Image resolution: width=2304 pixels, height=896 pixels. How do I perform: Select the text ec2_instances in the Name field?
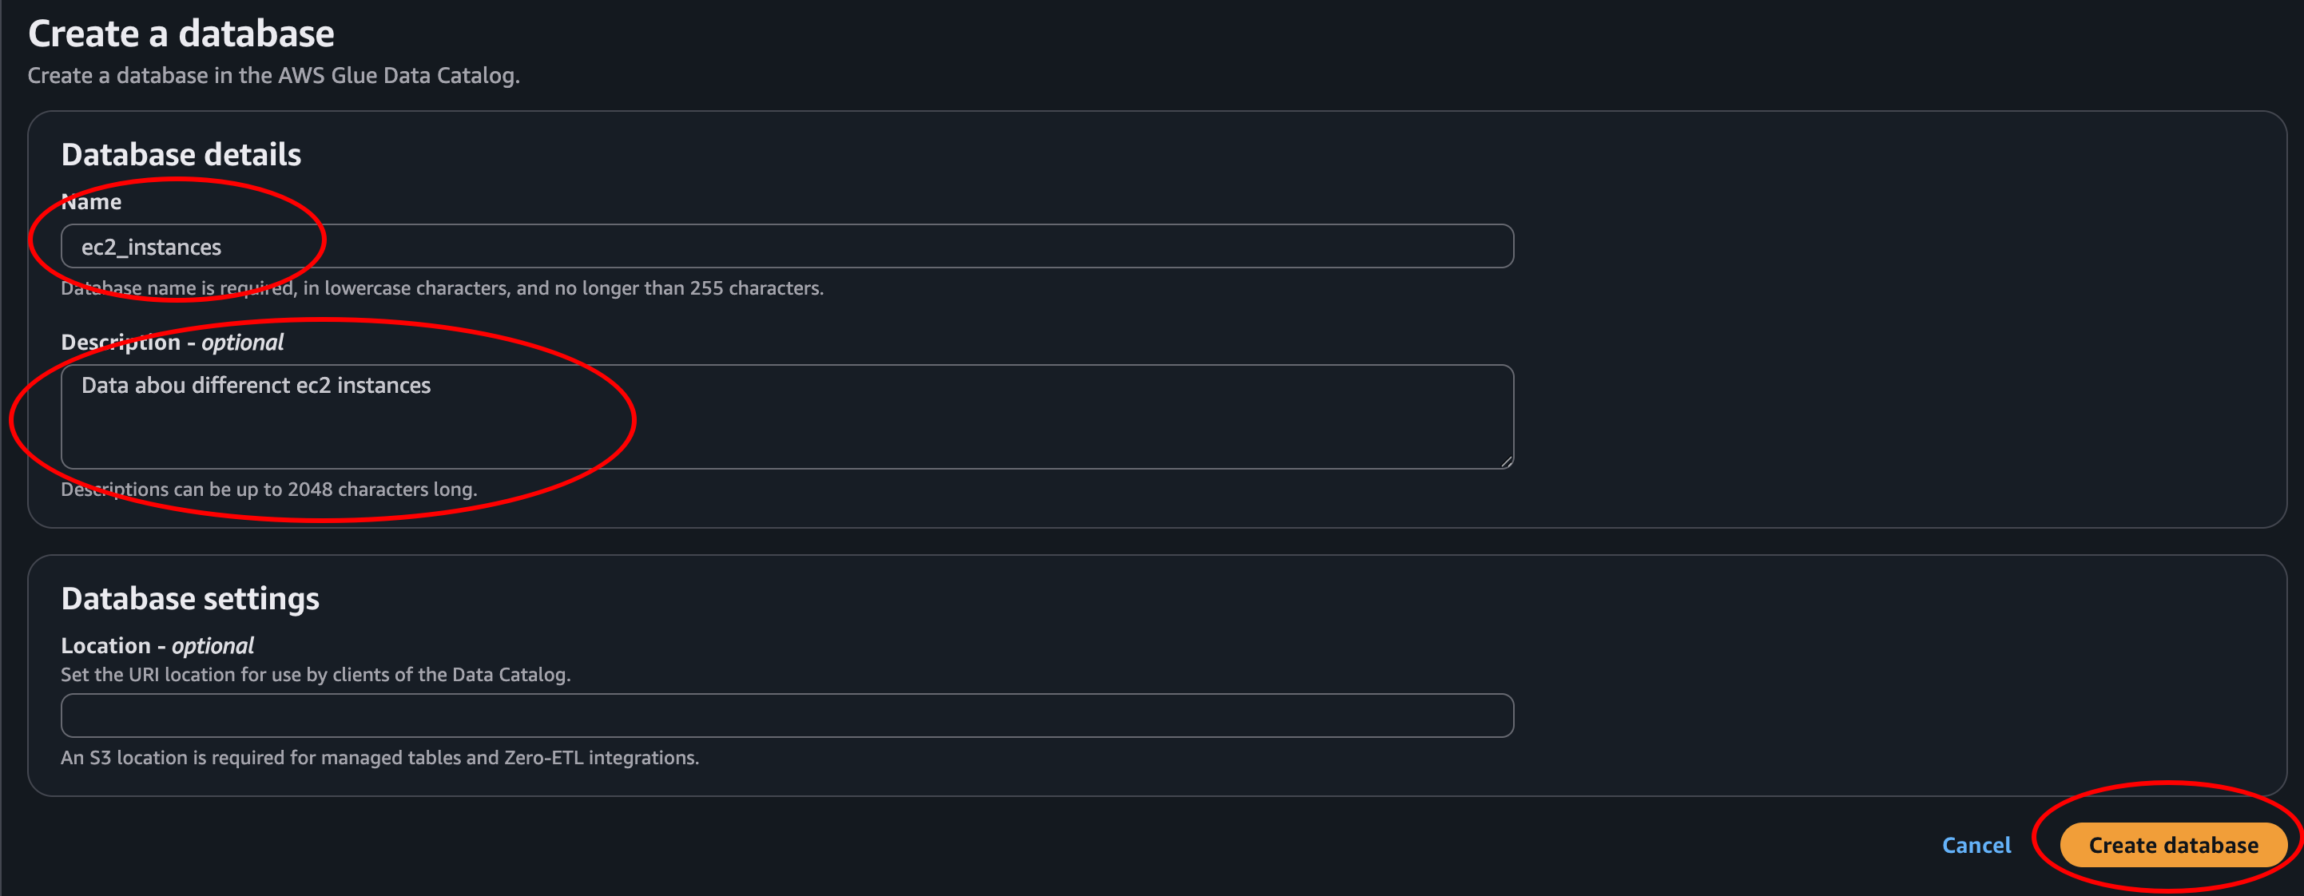(152, 247)
